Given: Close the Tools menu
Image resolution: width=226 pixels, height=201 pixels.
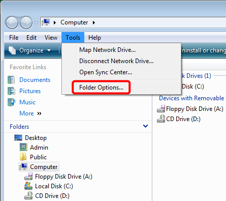Looking at the screenshot, I should (x=73, y=38).
